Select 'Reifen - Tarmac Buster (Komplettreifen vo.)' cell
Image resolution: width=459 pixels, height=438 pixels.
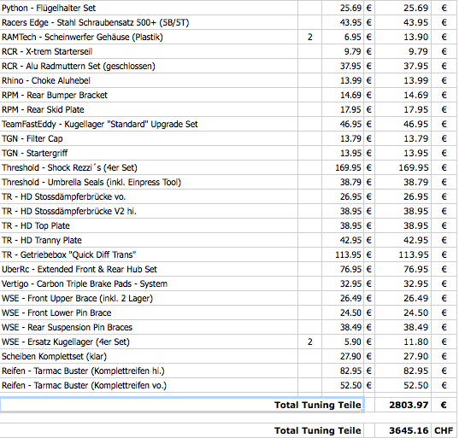pos(149,385)
